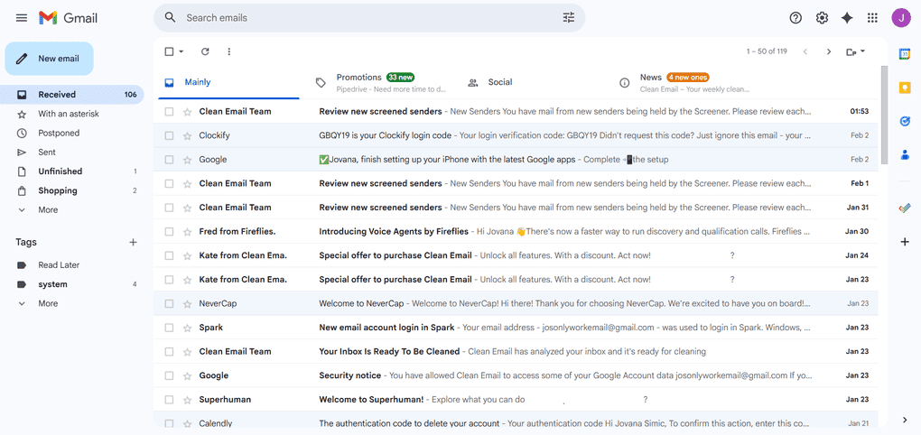Hide the side panel arrow
This screenshot has width=921, height=435.
point(905,420)
